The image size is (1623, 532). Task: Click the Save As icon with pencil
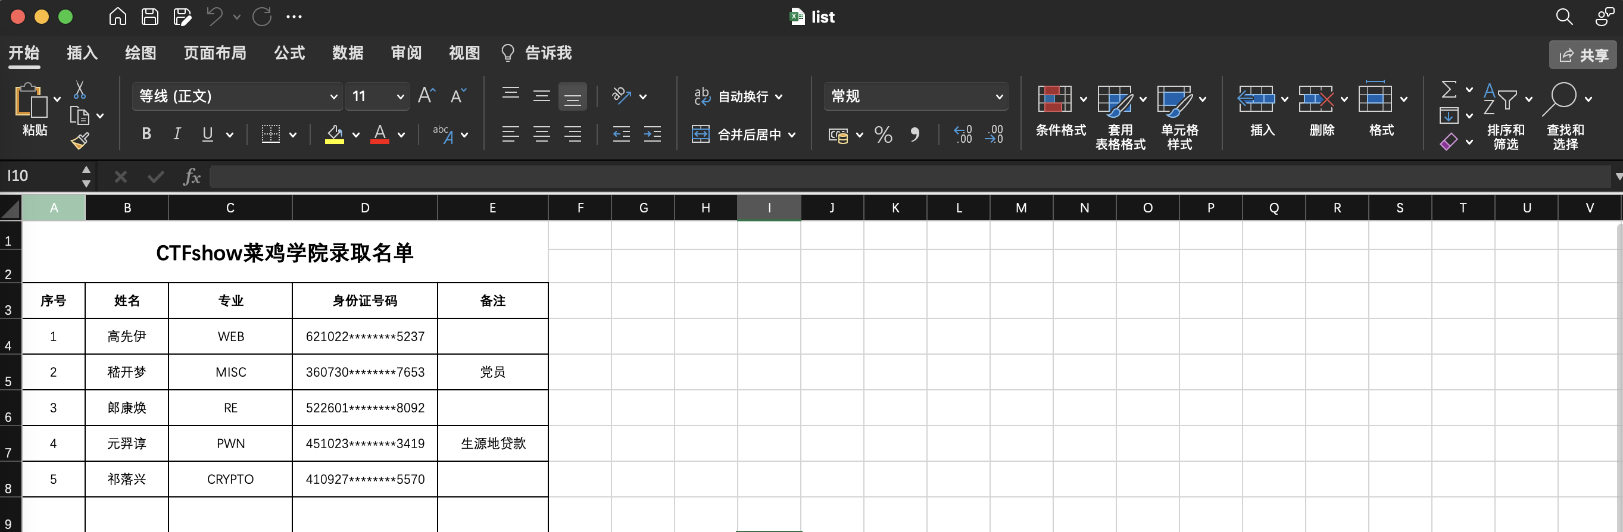pyautogui.click(x=182, y=17)
